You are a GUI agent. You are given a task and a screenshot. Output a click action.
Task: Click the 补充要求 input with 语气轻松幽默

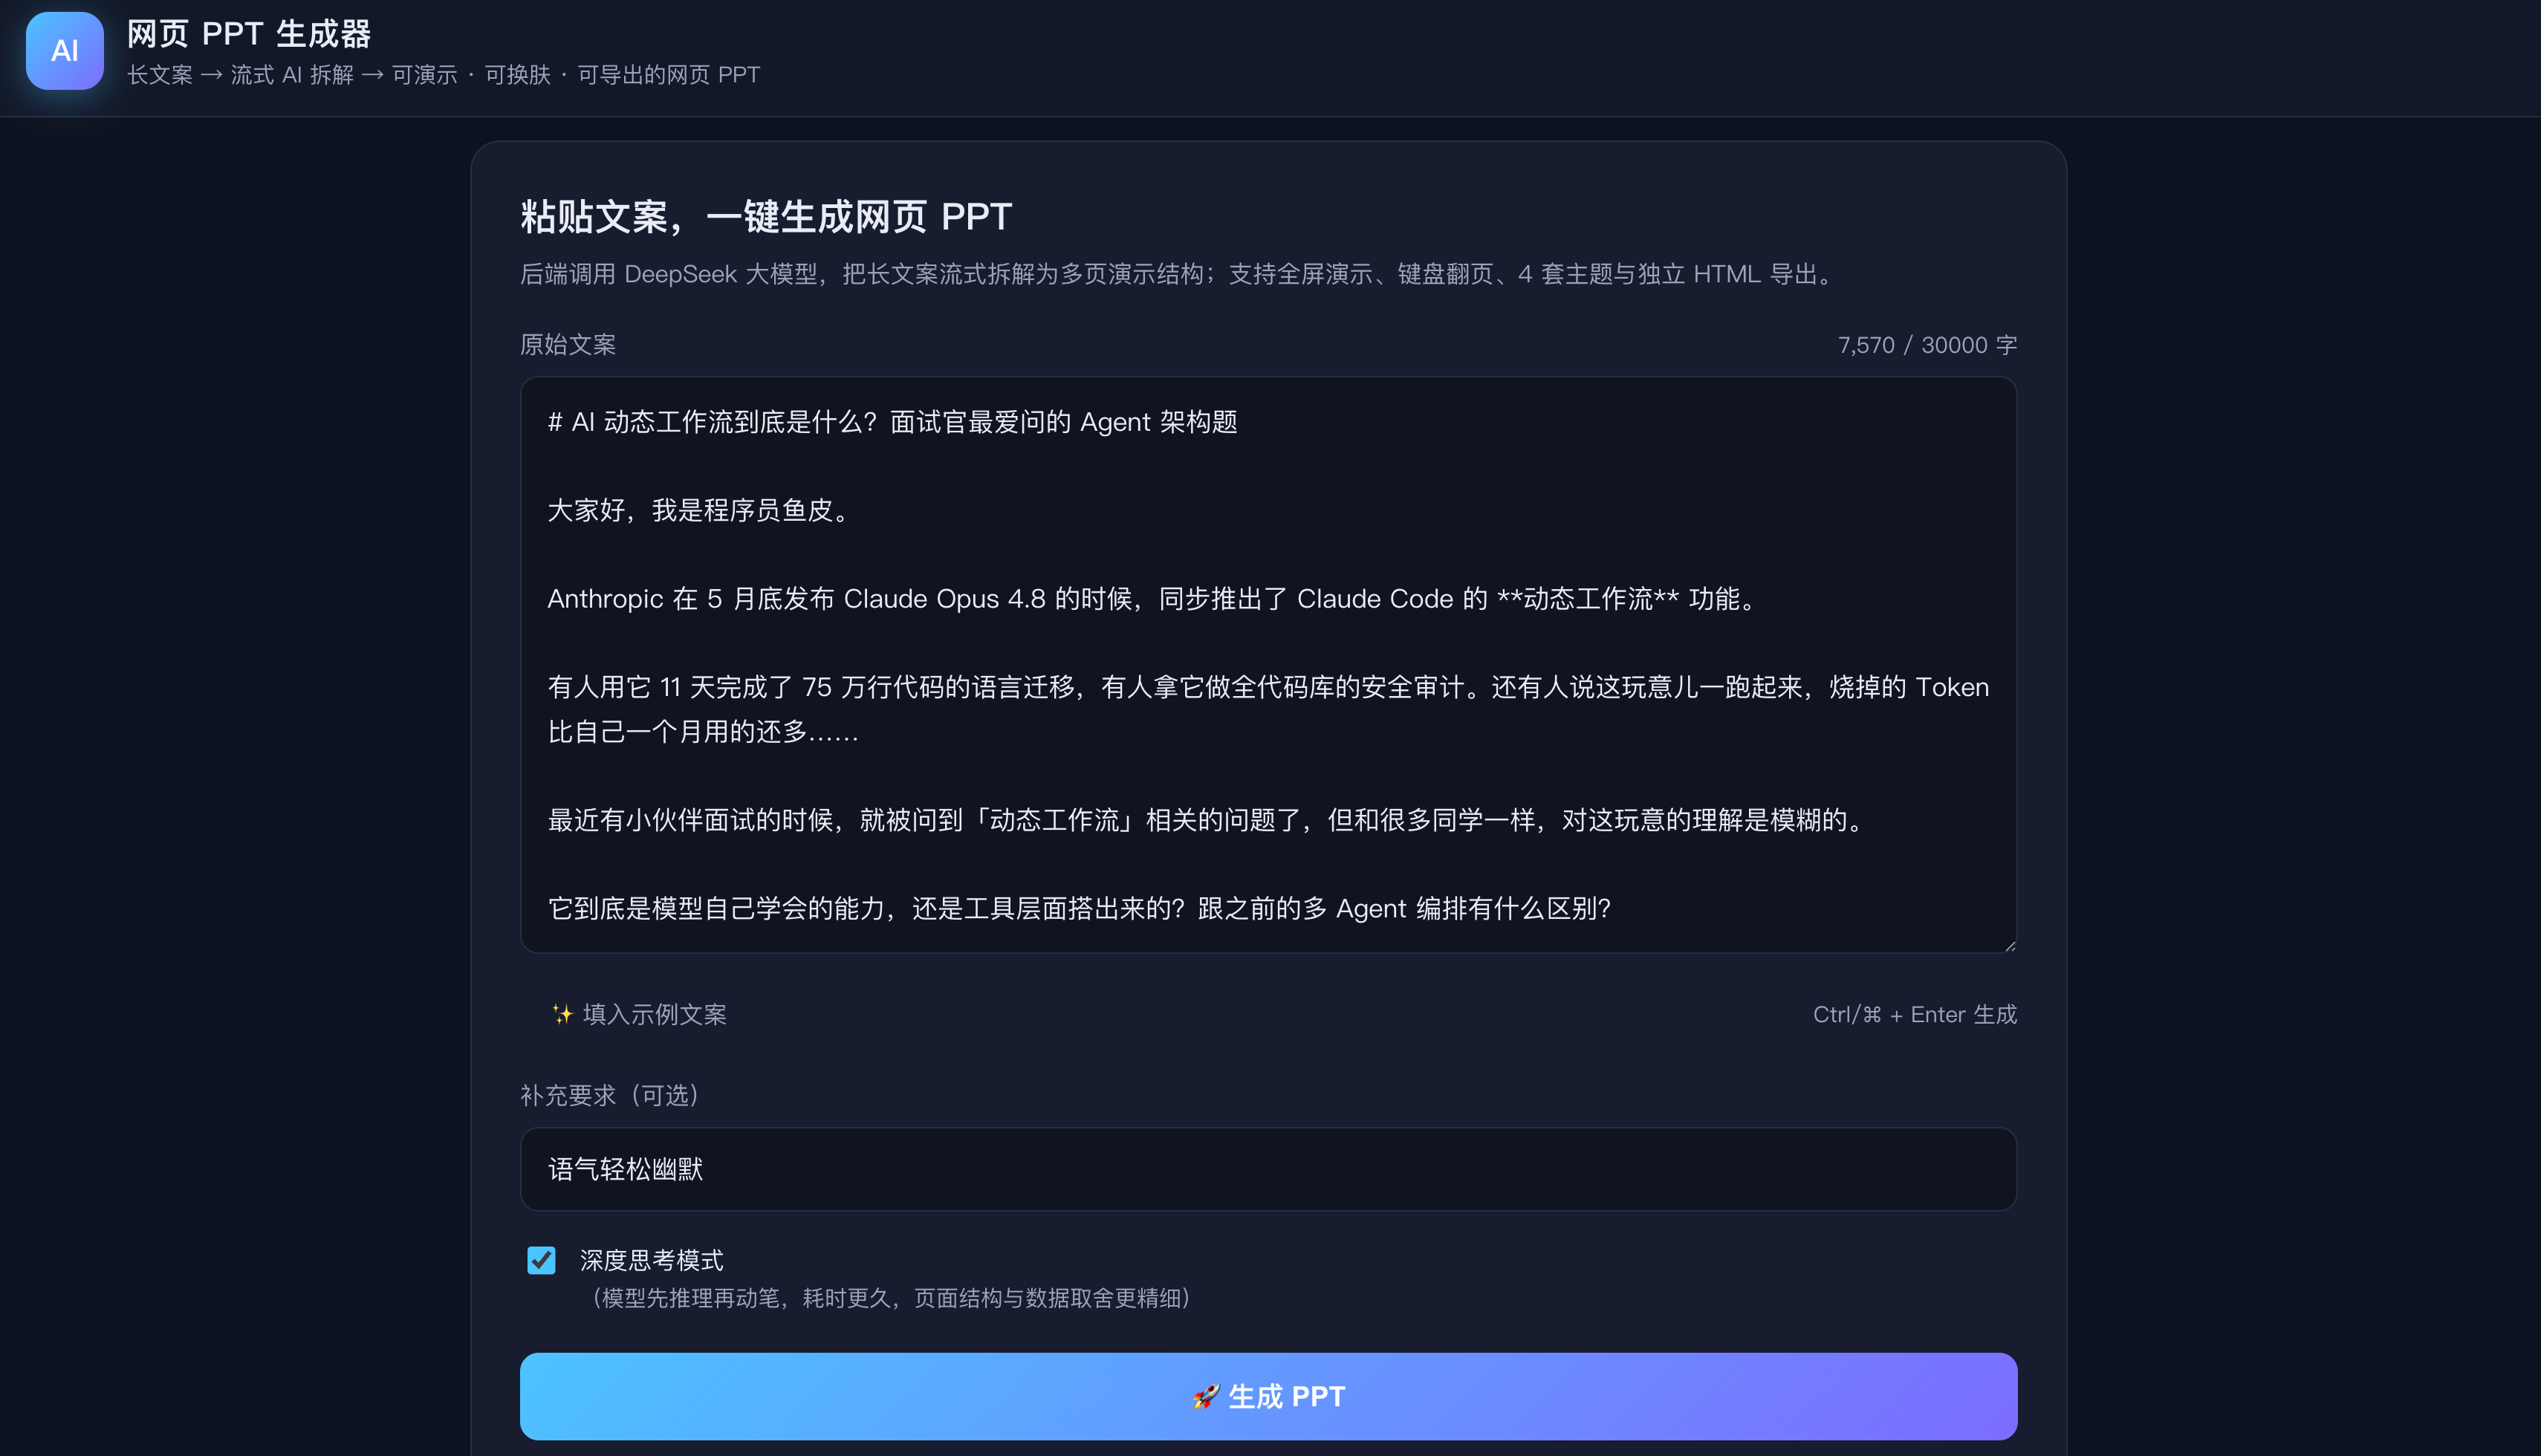(1268, 1169)
